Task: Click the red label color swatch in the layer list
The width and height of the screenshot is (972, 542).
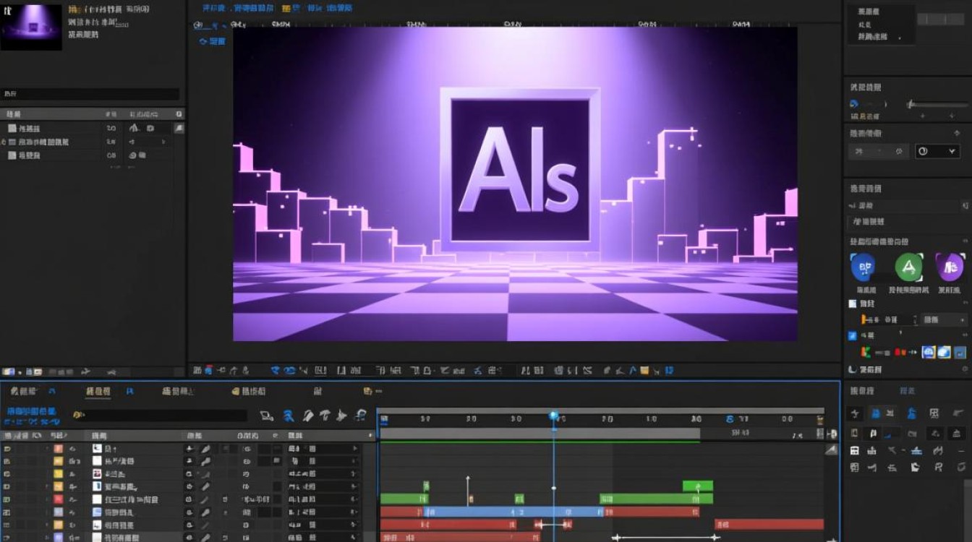Action: pos(58,499)
